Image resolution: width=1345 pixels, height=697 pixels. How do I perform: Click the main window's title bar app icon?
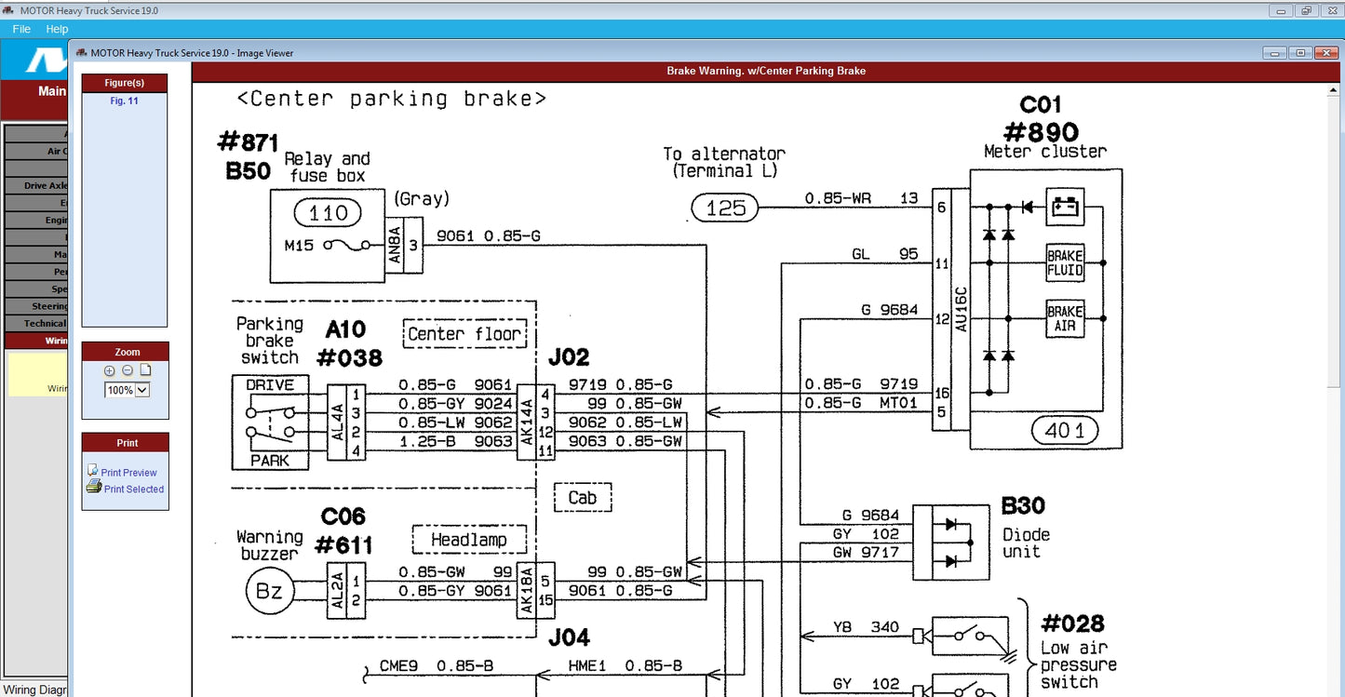[9, 10]
